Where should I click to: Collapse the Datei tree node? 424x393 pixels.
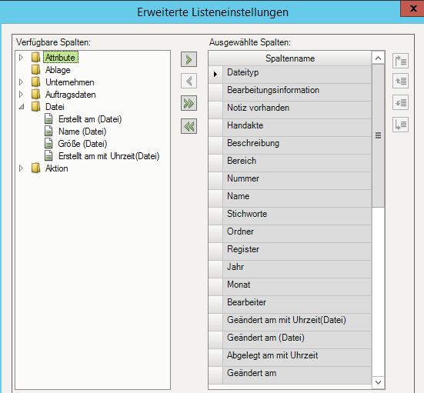[x=22, y=107]
